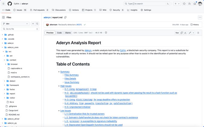Image resolution: width=204 pixels, height=127 pixels.
Task: Search files with the magnifier button
Action: 37,24
